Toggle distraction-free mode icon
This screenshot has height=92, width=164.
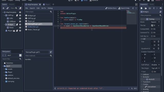(136, 4)
